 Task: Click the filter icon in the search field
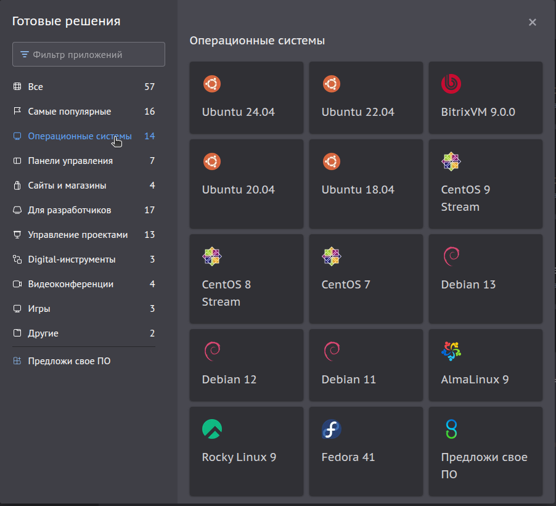tap(25, 55)
